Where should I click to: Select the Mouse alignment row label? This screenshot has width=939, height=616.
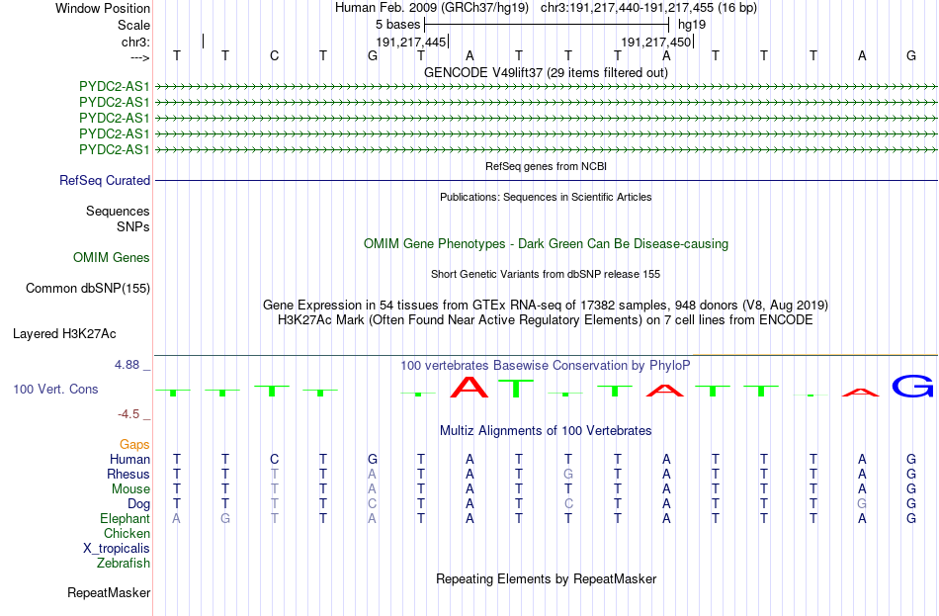[130, 489]
